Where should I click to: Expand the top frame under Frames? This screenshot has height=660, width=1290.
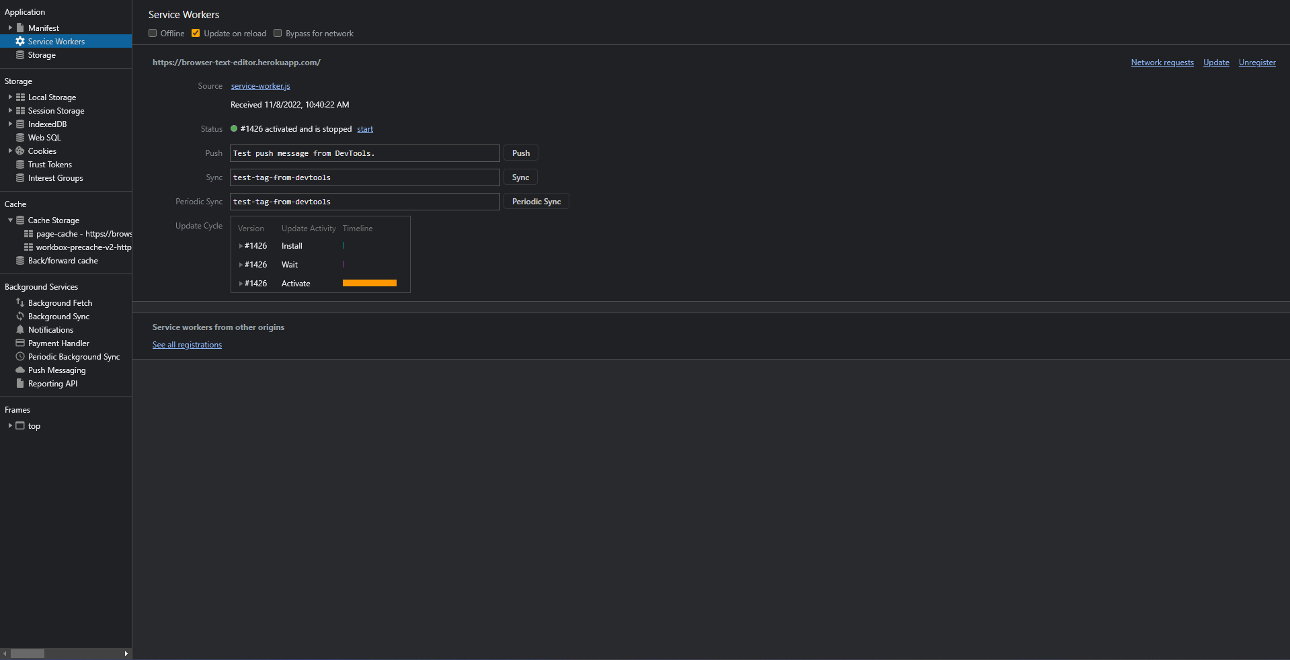tap(9, 425)
